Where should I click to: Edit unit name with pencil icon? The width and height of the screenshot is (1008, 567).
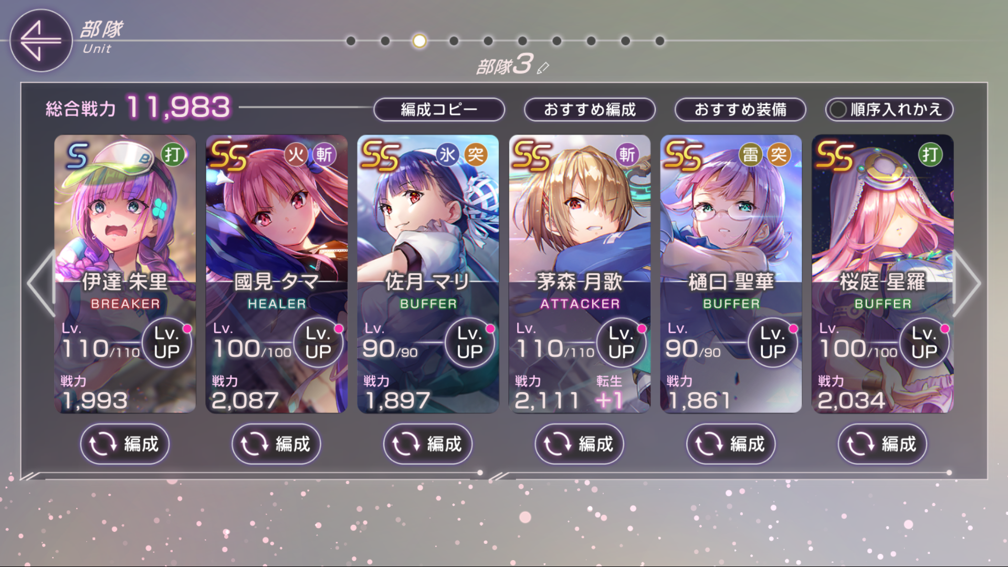(543, 68)
